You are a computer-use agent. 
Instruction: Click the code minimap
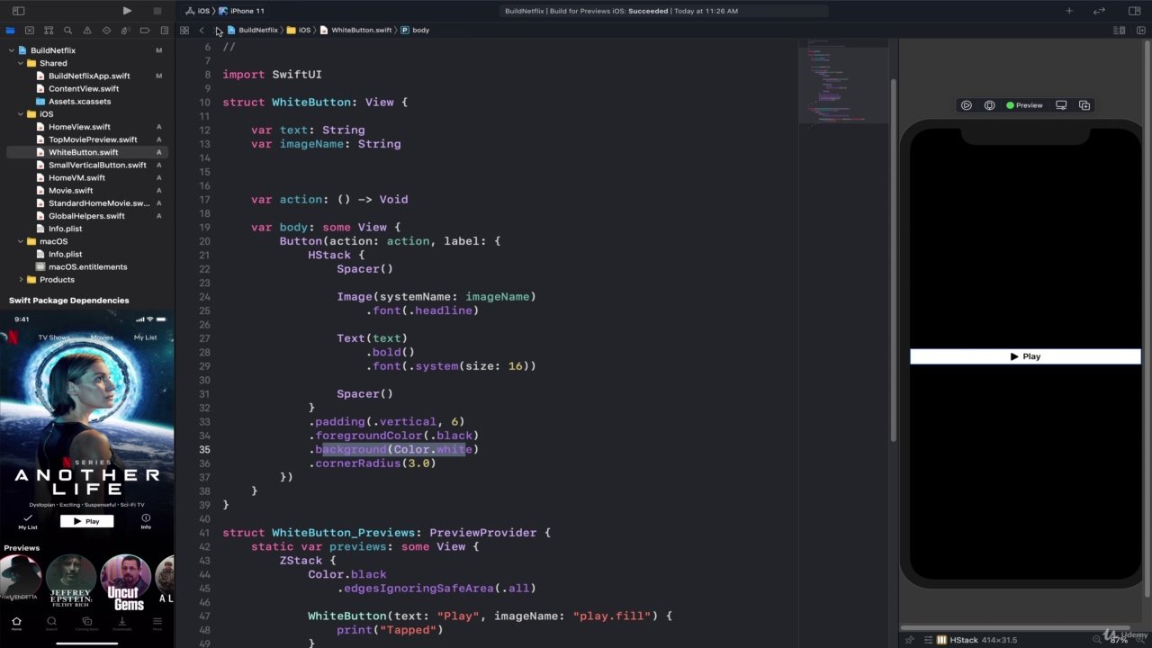pos(843,81)
